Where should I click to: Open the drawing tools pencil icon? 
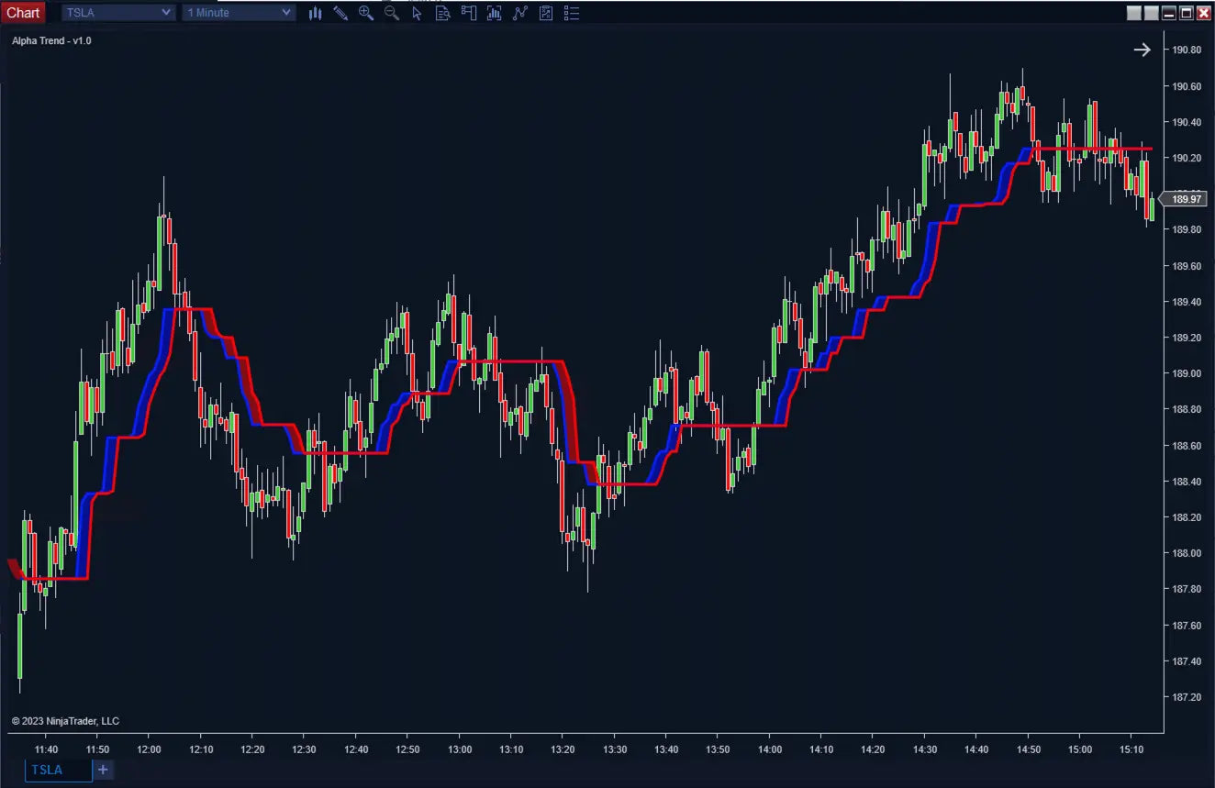340,12
